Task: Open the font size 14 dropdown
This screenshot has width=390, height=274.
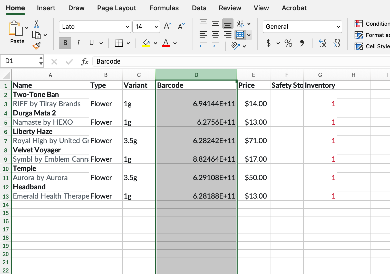Action: [156, 27]
